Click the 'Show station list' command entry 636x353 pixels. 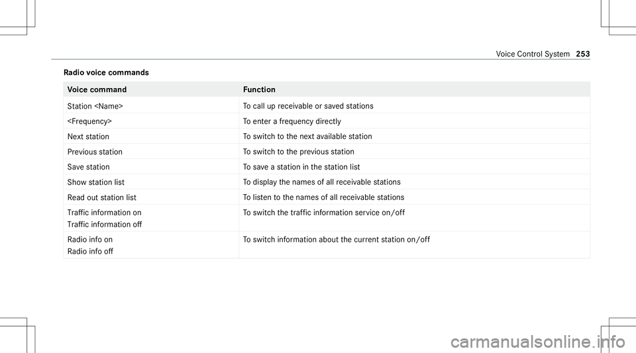pyautogui.click(x=95, y=182)
